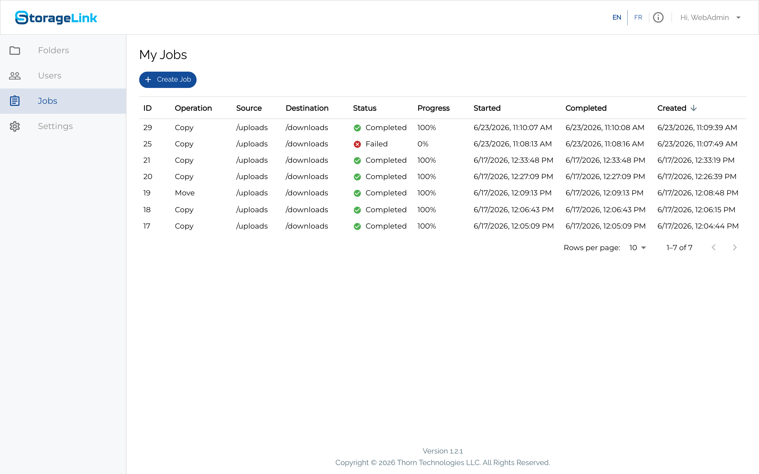759x474 pixels.
Task: Sort by the Started column header
Action: [x=487, y=108]
